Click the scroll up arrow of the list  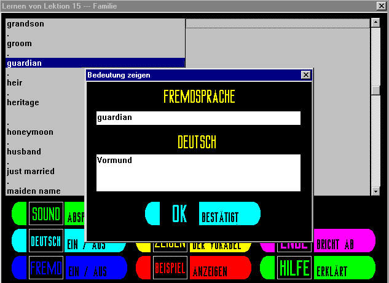pyautogui.click(x=375, y=23)
